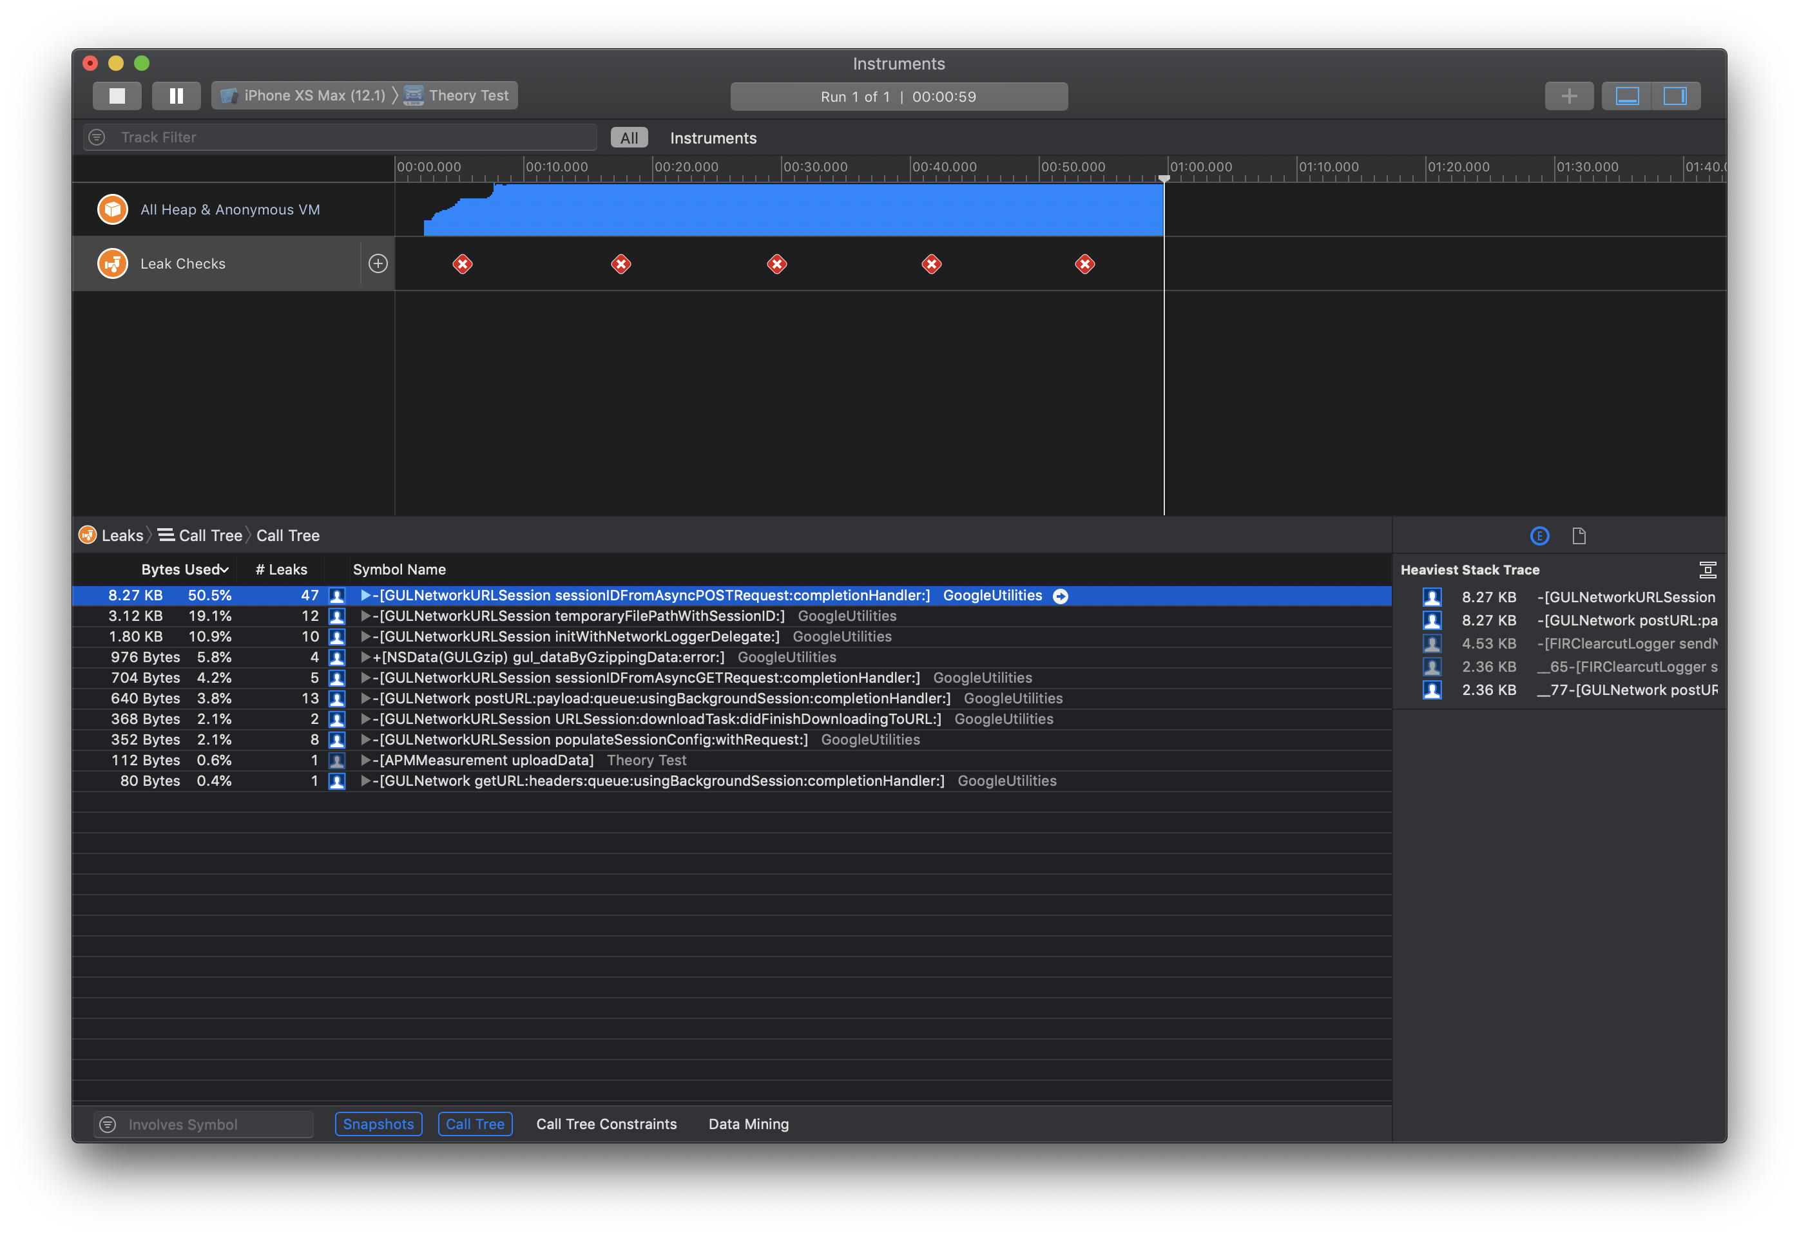Expand the temporaryFilePathWithSessionID row

[365, 616]
